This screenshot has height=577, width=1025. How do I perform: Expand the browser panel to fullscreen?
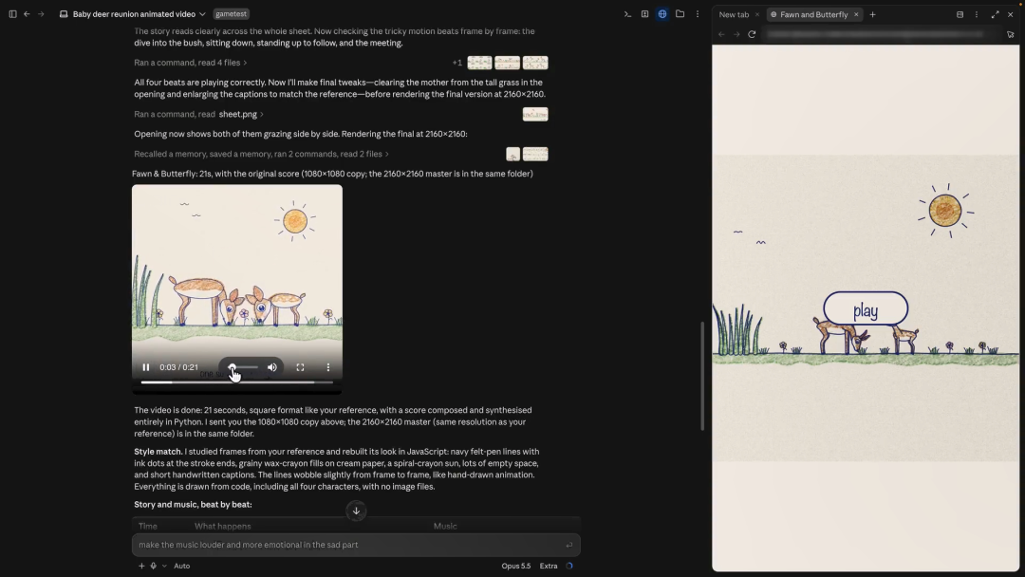tap(995, 14)
